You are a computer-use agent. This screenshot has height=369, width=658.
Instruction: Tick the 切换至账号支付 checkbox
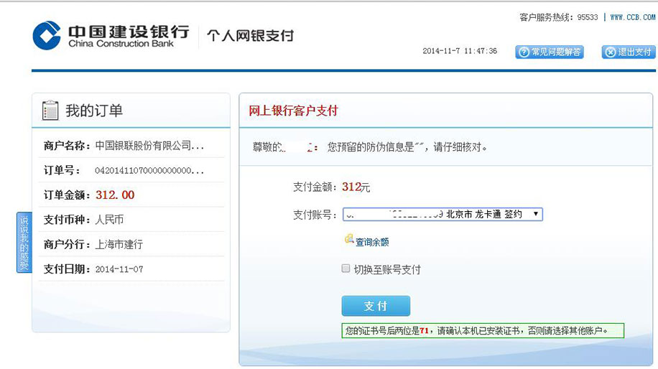(346, 268)
